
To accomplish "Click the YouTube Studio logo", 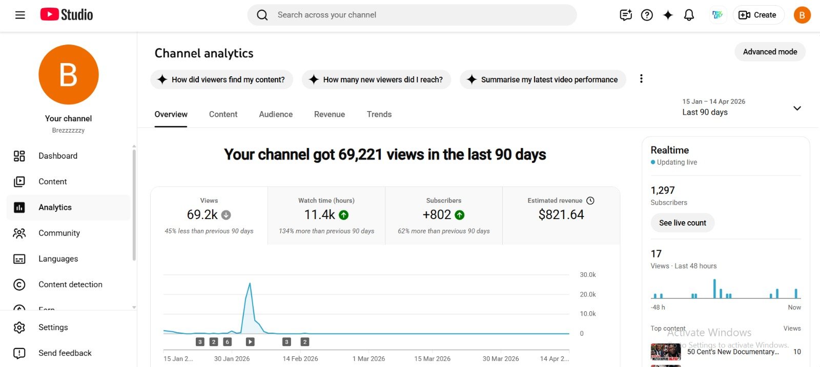I will pyautogui.click(x=67, y=15).
